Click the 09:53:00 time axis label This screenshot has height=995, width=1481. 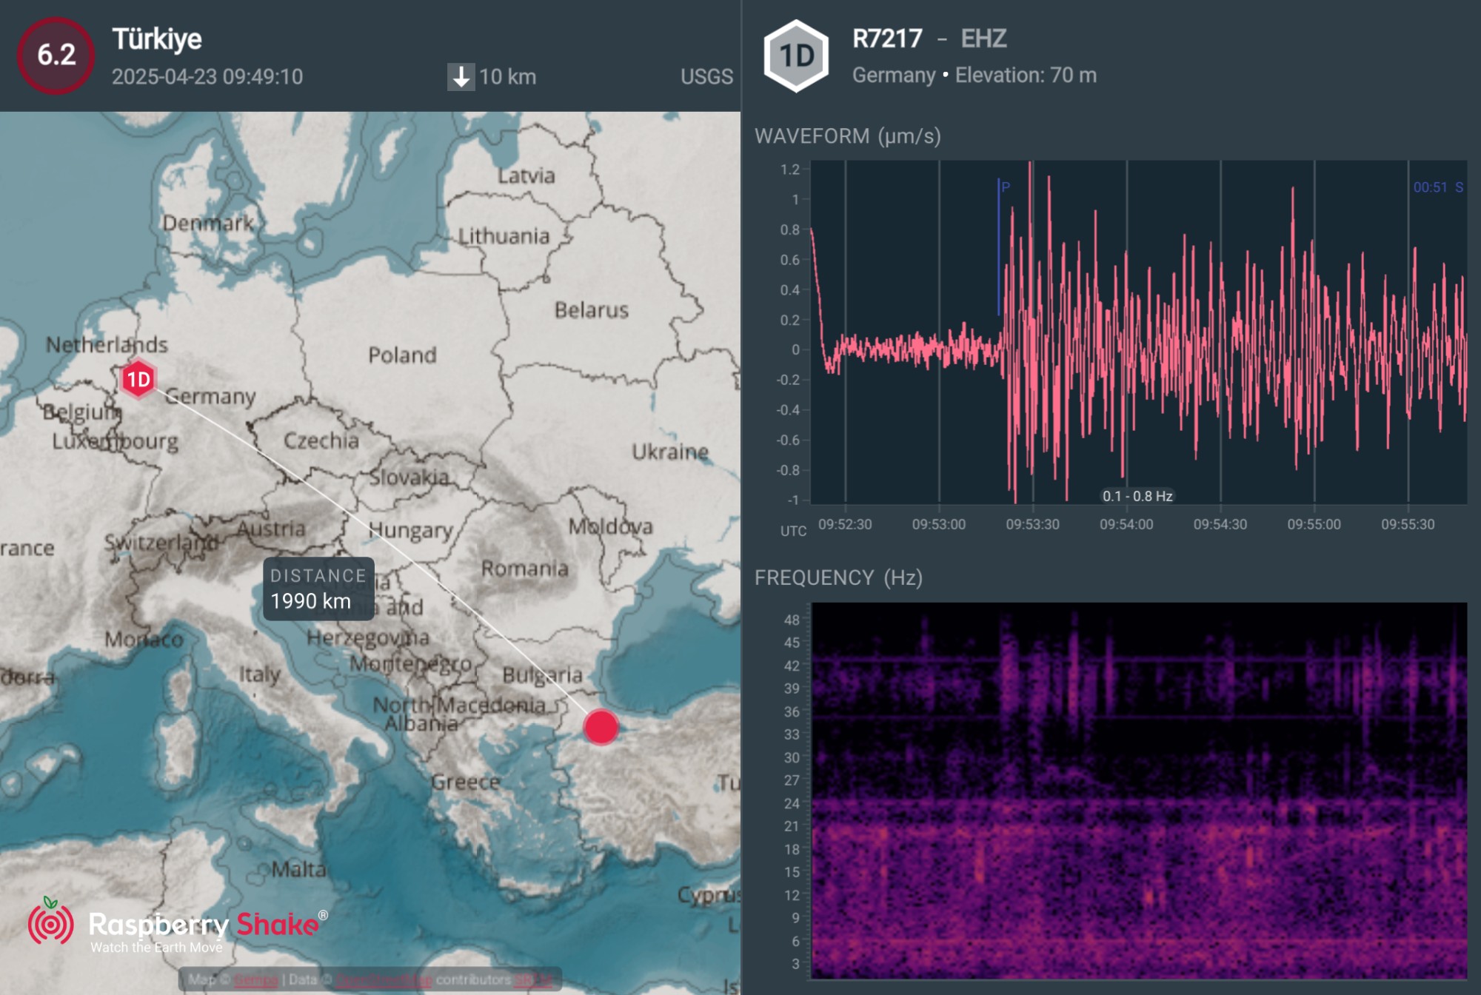click(939, 524)
